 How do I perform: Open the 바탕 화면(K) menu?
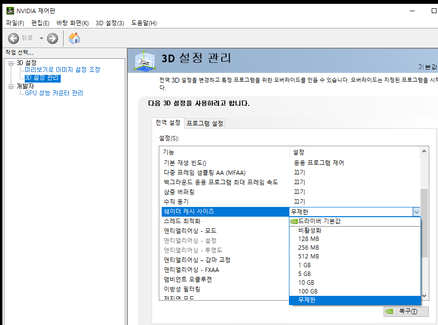click(72, 23)
